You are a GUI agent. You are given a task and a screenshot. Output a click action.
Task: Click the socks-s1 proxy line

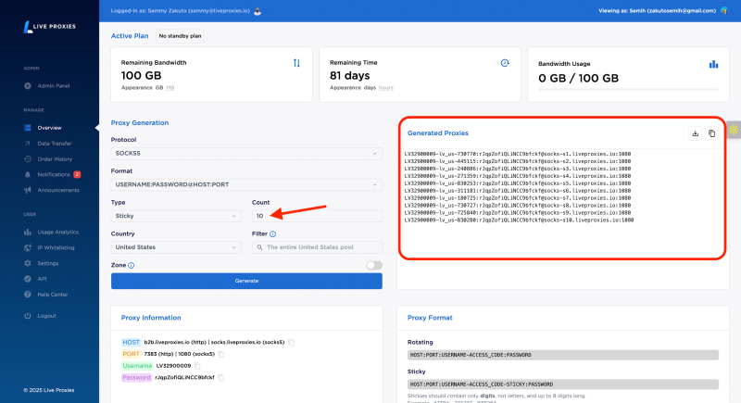tap(518, 154)
